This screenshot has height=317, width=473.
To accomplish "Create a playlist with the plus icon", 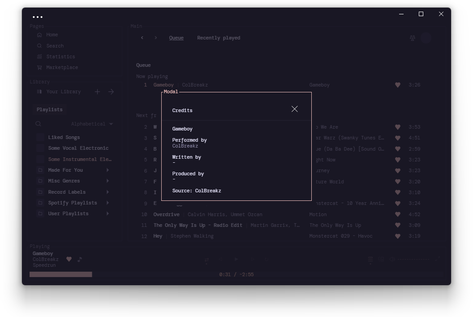I will 97,91.
